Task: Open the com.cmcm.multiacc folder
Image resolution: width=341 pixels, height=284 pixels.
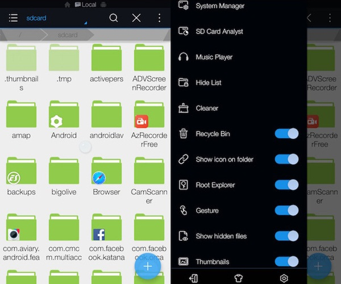Action: pos(64,237)
